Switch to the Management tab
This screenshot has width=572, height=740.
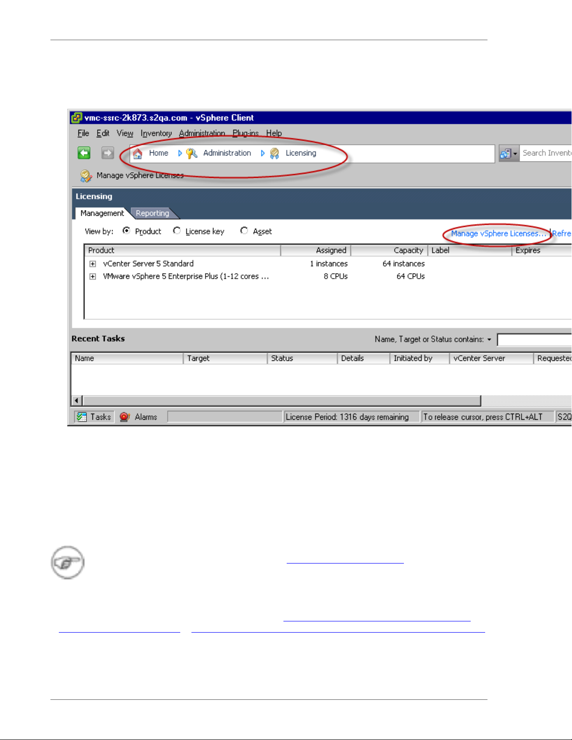tap(102, 213)
